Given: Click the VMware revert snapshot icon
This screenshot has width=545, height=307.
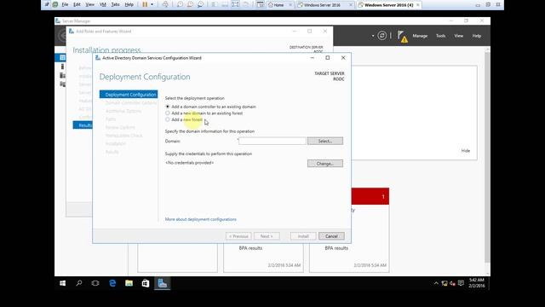Looking at the screenshot, I should coord(190,4).
